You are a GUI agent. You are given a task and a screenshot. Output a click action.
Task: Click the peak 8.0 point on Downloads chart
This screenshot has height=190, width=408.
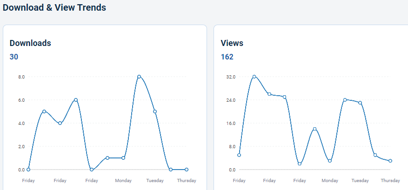pyautogui.click(x=139, y=77)
